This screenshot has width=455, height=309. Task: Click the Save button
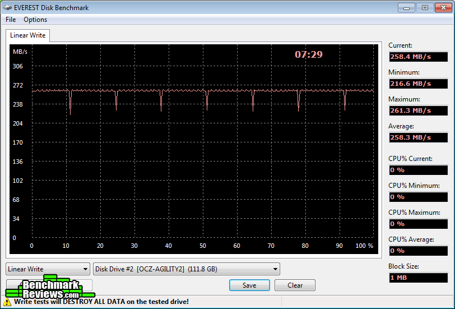click(249, 285)
